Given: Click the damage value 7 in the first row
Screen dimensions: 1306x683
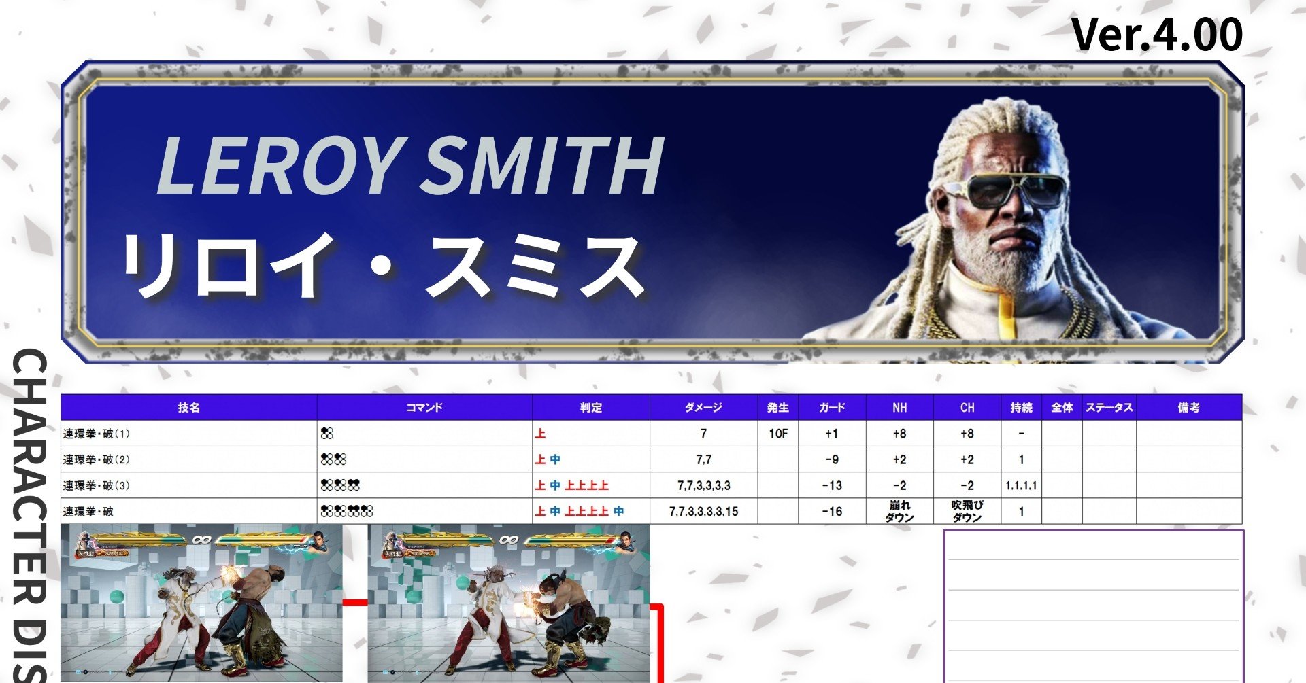Looking at the screenshot, I should (x=703, y=434).
